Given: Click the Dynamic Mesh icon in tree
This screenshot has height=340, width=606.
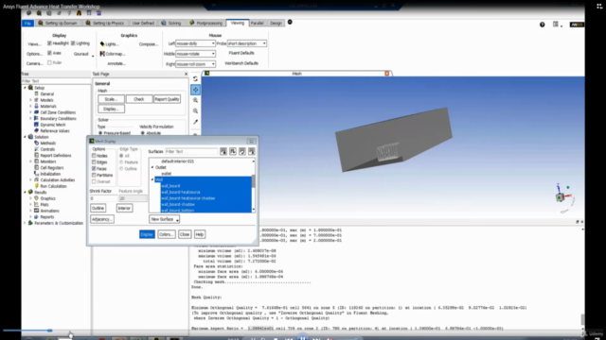Looking at the screenshot, I should [x=36, y=125].
